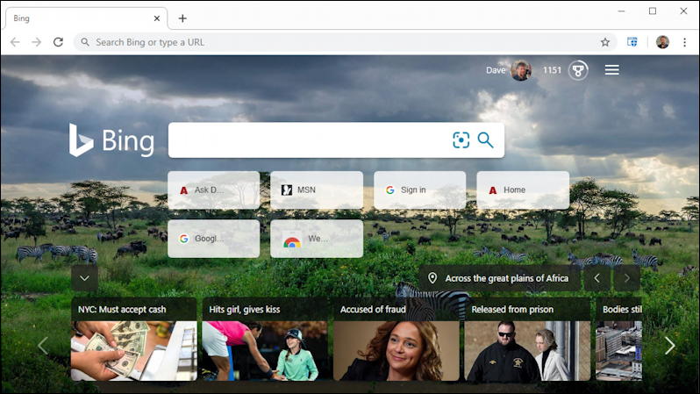
Task: Click the Rewards medal icon
Action: point(578,70)
